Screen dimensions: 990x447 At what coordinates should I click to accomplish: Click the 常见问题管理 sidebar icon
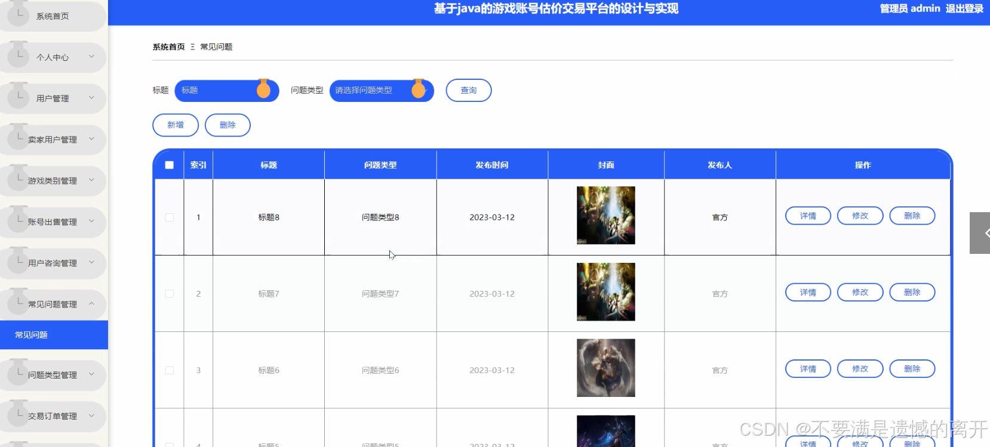[x=19, y=303]
